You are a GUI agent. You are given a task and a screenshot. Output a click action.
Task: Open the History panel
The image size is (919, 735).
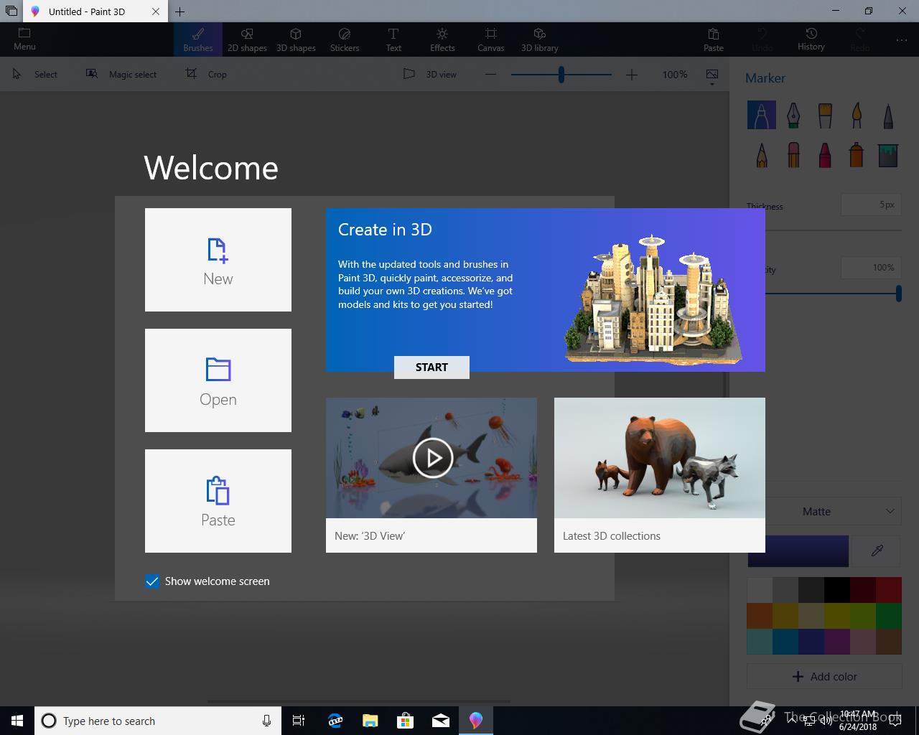point(811,39)
